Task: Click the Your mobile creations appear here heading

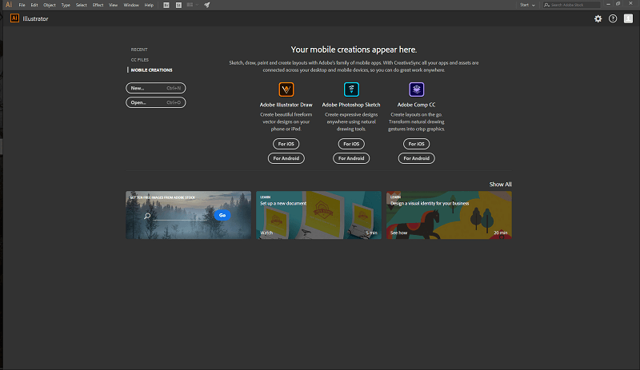Action: tap(354, 50)
